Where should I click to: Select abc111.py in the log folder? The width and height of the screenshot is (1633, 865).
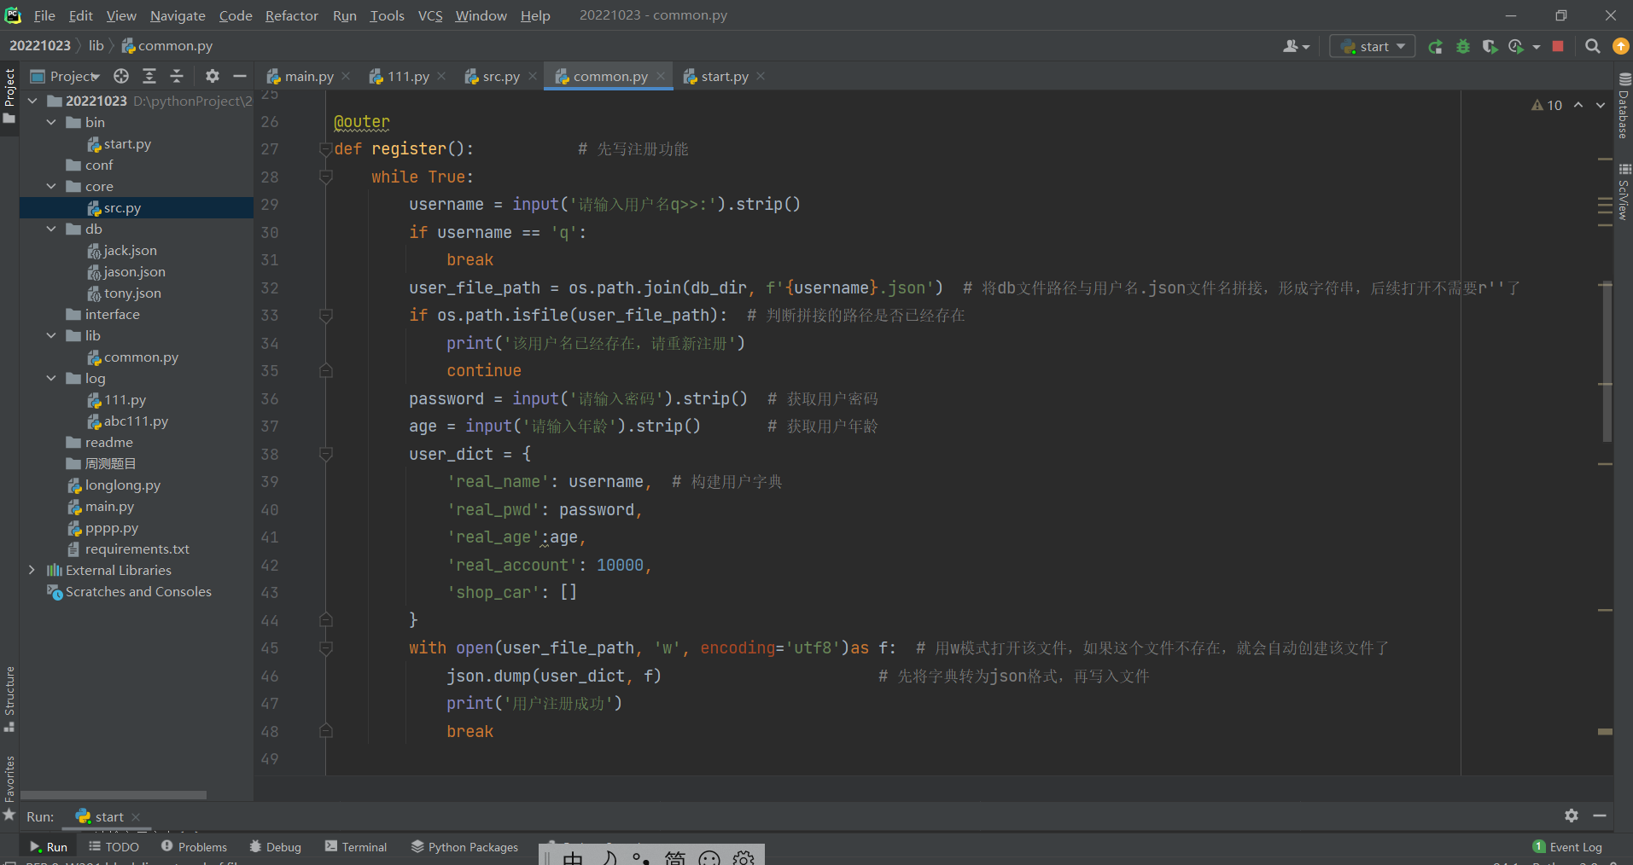tap(127, 421)
